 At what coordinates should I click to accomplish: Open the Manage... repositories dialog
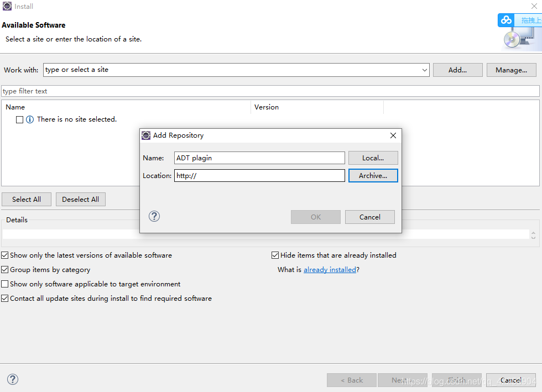[511, 70]
